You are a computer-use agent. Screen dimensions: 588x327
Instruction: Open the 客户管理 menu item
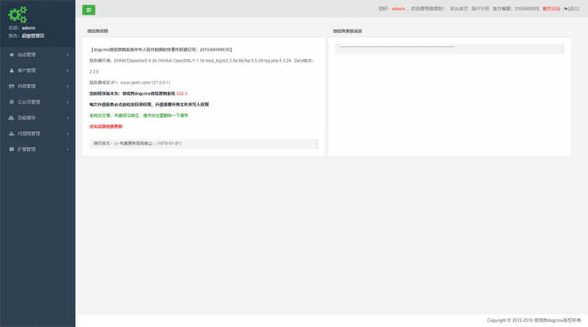(x=27, y=71)
